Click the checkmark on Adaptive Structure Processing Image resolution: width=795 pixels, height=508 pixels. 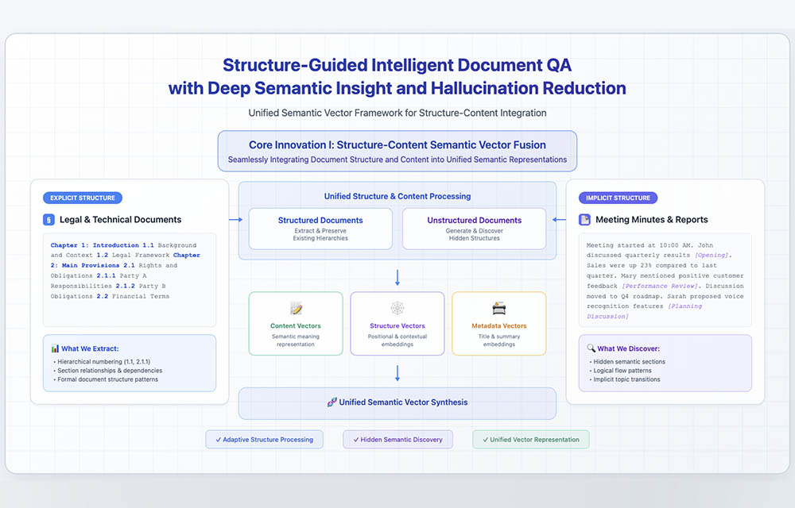[218, 440]
